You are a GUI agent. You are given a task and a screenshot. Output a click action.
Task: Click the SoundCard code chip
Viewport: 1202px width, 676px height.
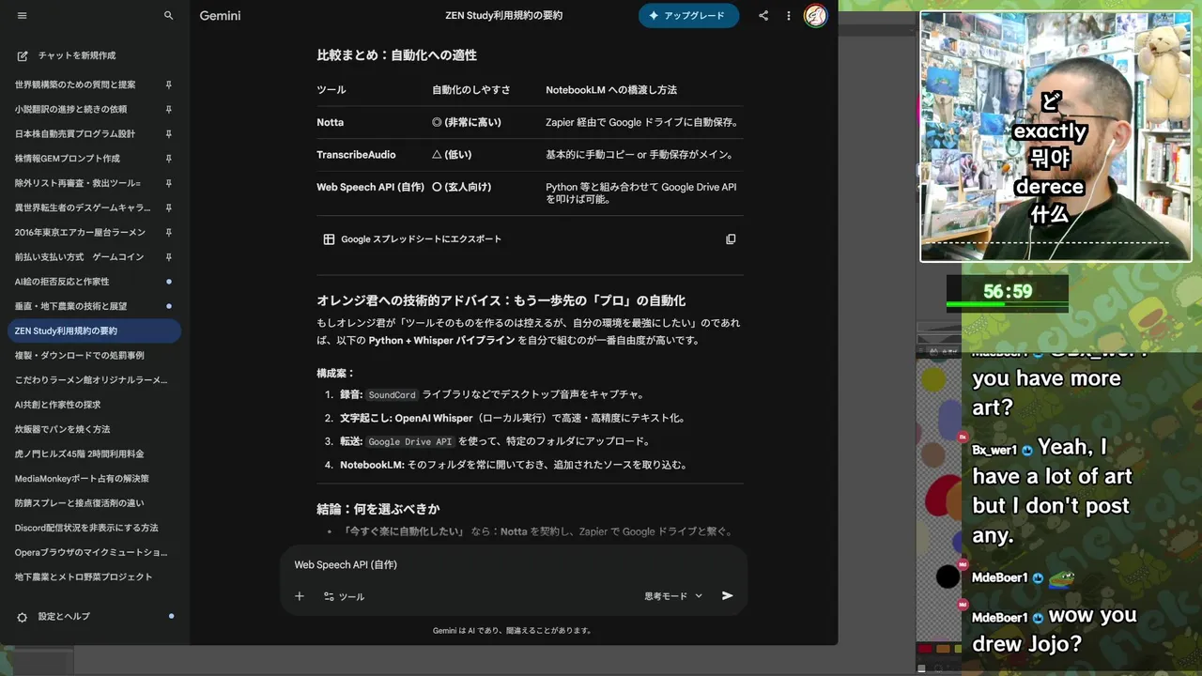point(392,395)
